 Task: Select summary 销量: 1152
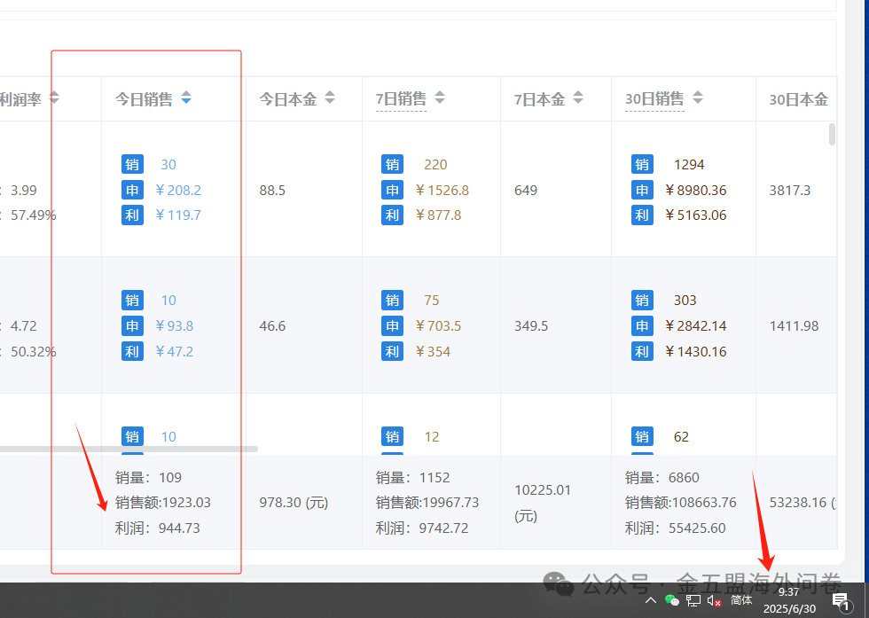(413, 477)
